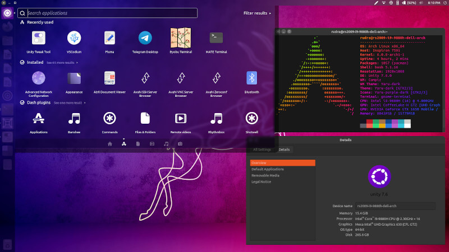Launch MATE Terminal from recently used

pos(216,41)
